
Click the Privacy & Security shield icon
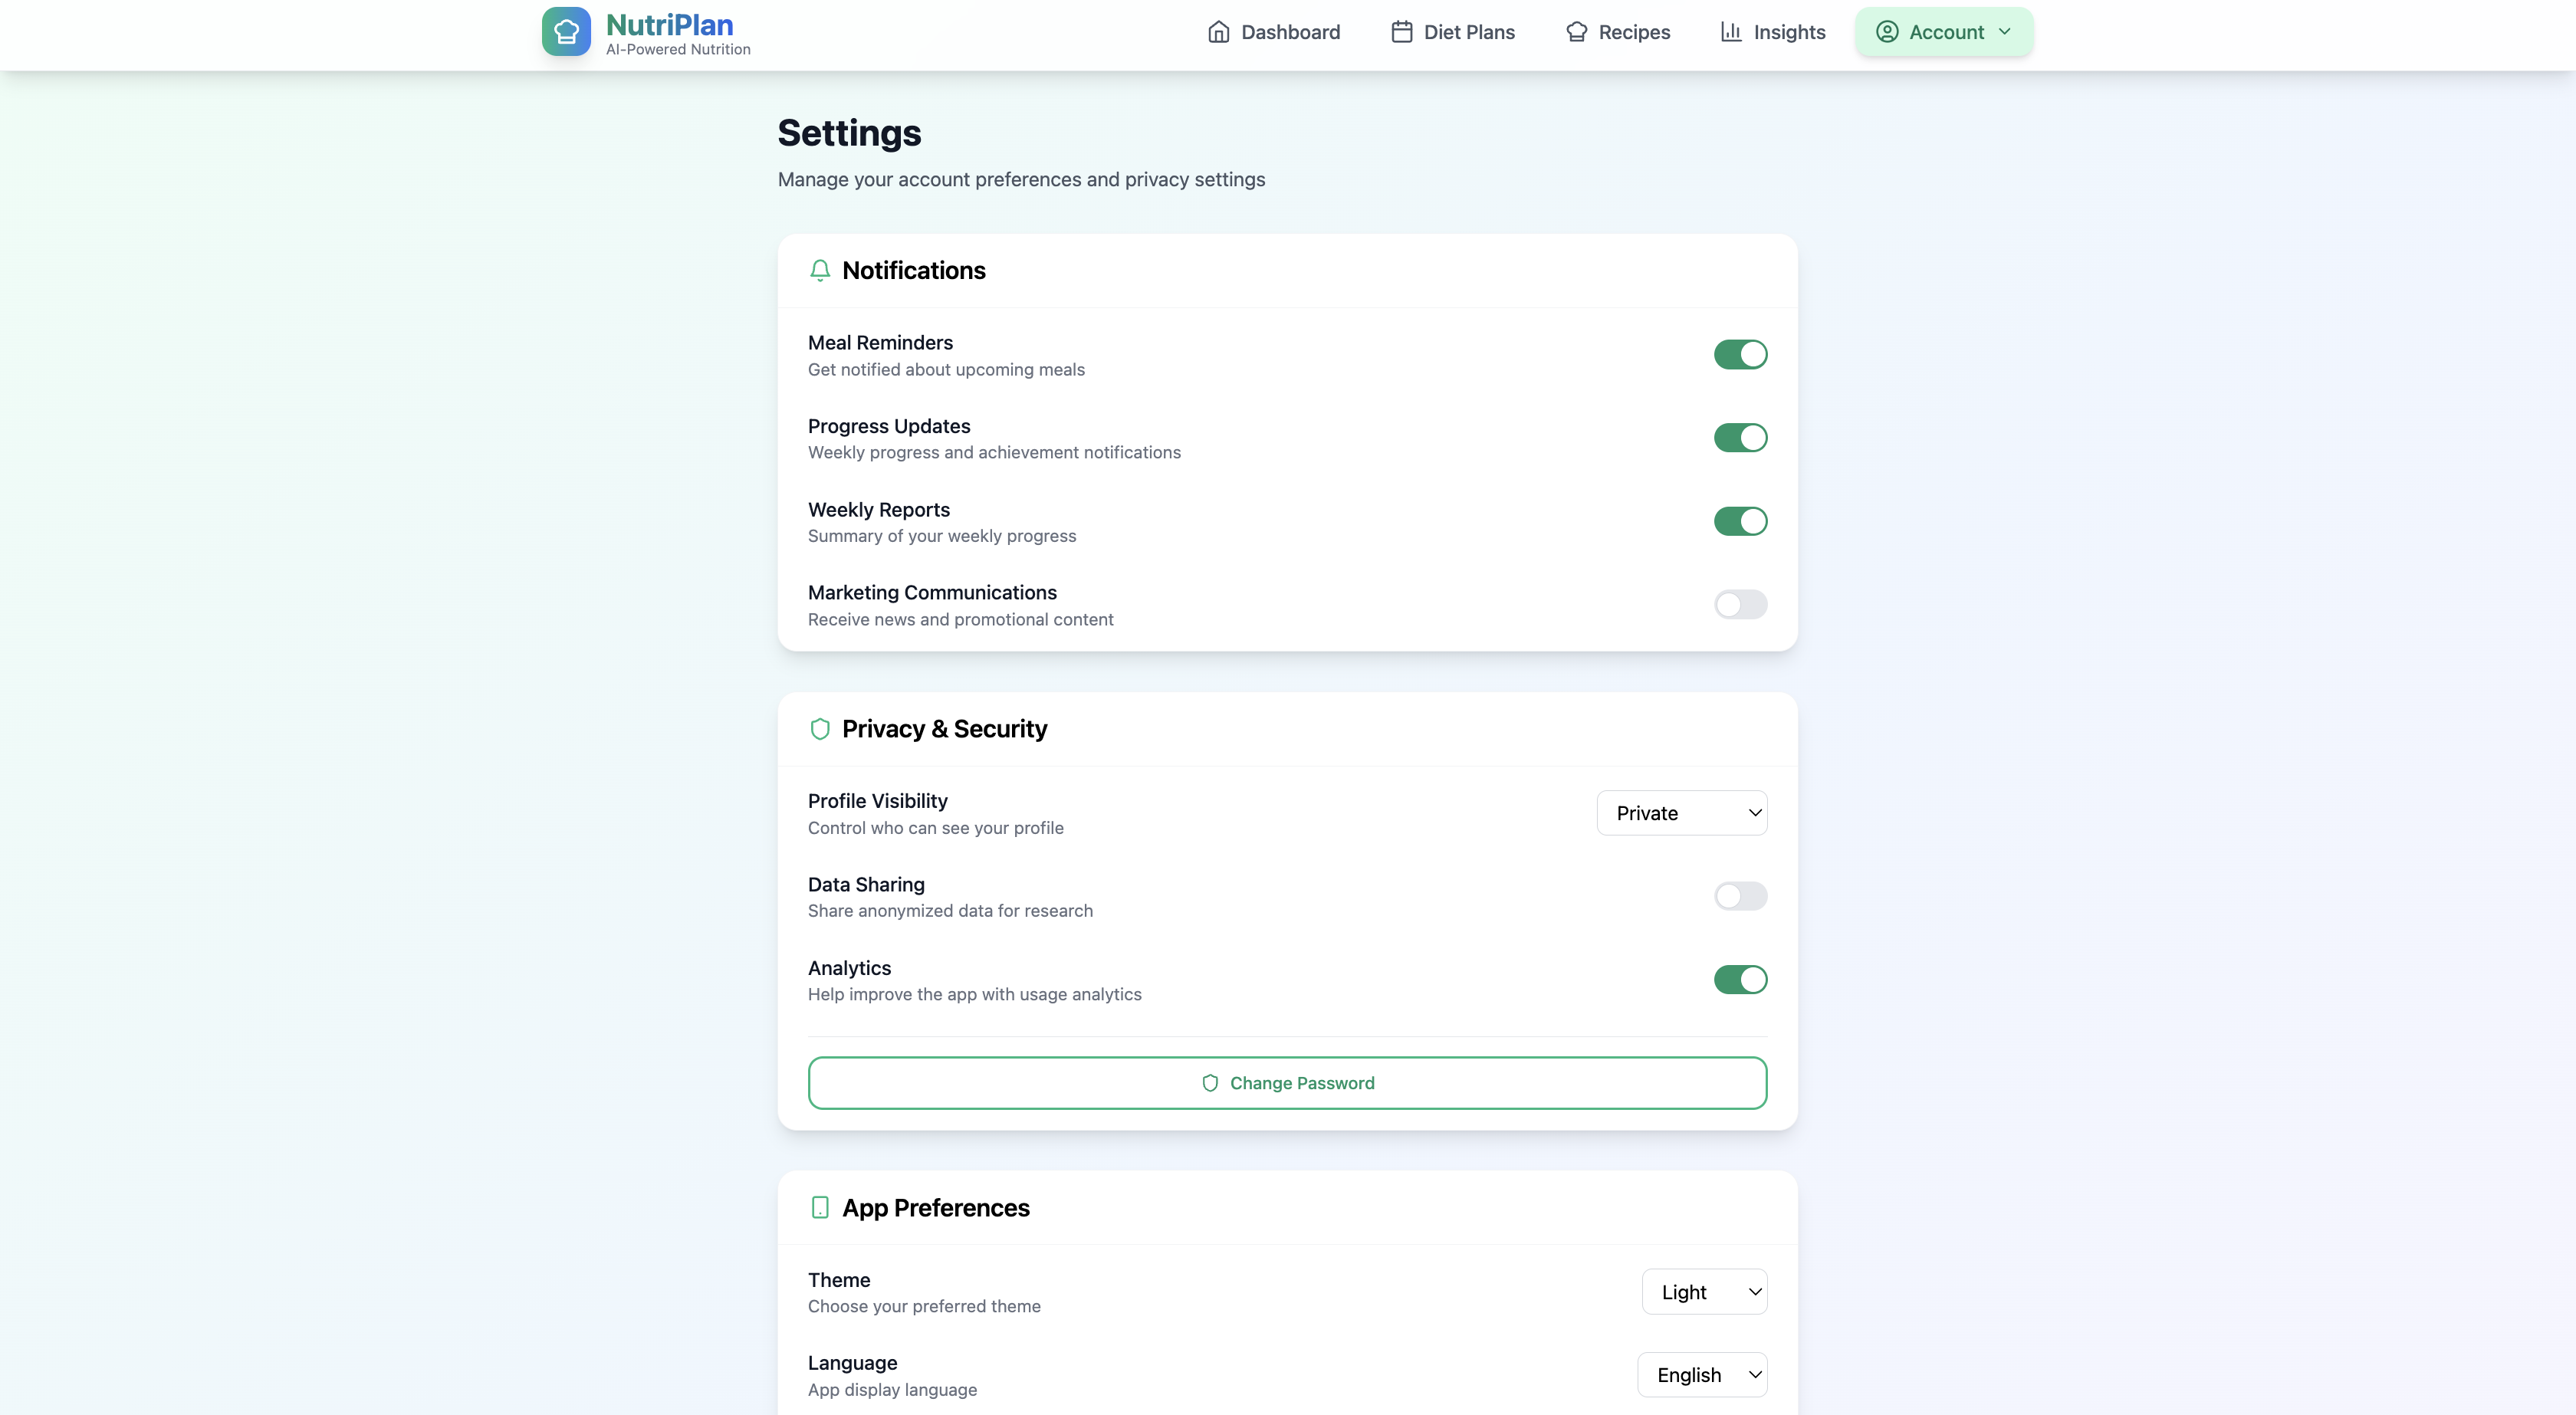[820, 729]
